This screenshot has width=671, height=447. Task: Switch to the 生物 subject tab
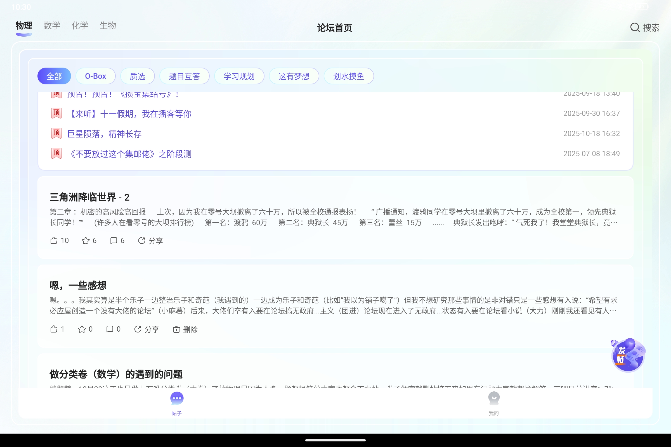coord(108,26)
